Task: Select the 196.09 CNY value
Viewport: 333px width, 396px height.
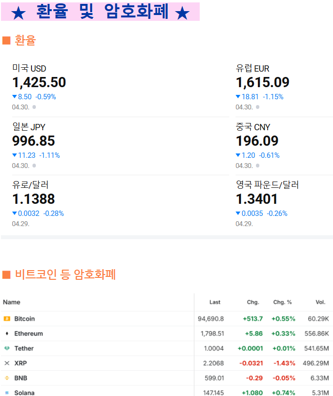Action: click(x=257, y=141)
